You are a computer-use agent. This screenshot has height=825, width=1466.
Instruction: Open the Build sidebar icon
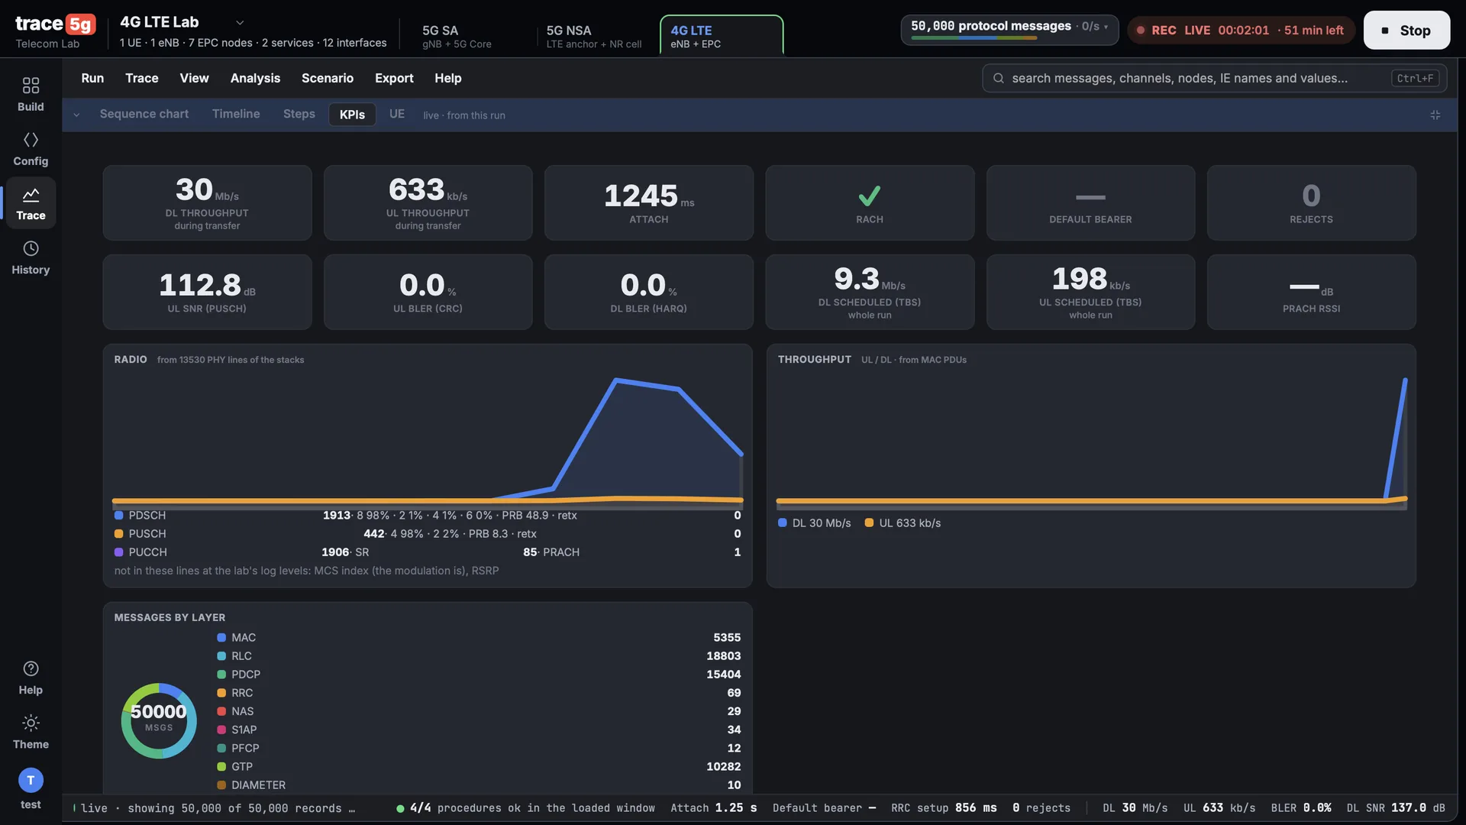tap(31, 94)
